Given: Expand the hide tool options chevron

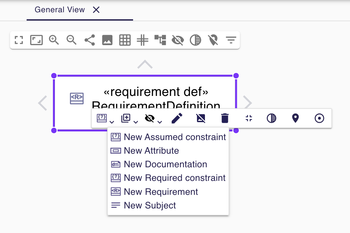Looking at the screenshot, I should (160, 122).
